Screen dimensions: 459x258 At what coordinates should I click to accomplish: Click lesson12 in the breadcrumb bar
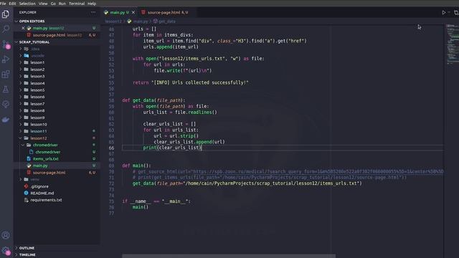(113, 21)
